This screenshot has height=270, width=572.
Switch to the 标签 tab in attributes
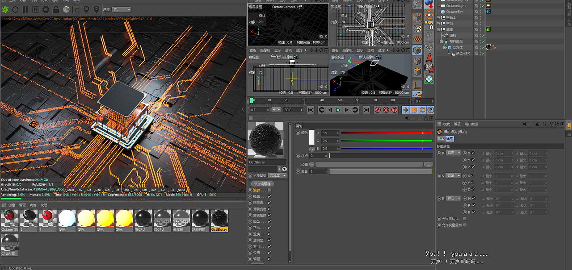pyautogui.click(x=450, y=139)
